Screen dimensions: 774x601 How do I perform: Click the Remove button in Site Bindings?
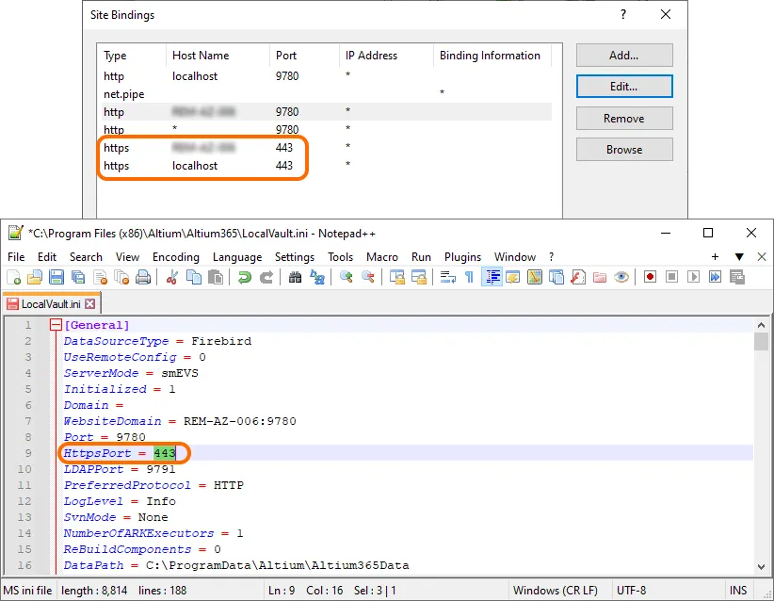(623, 119)
